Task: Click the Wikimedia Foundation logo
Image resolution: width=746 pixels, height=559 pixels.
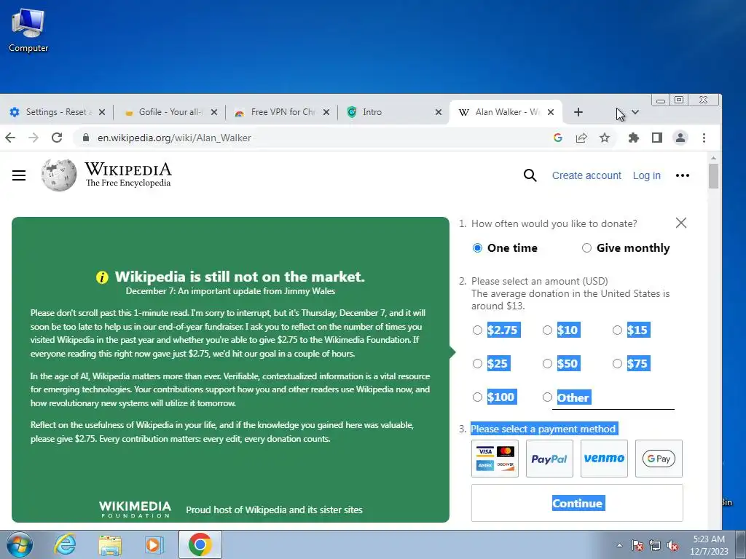Action: click(x=135, y=509)
